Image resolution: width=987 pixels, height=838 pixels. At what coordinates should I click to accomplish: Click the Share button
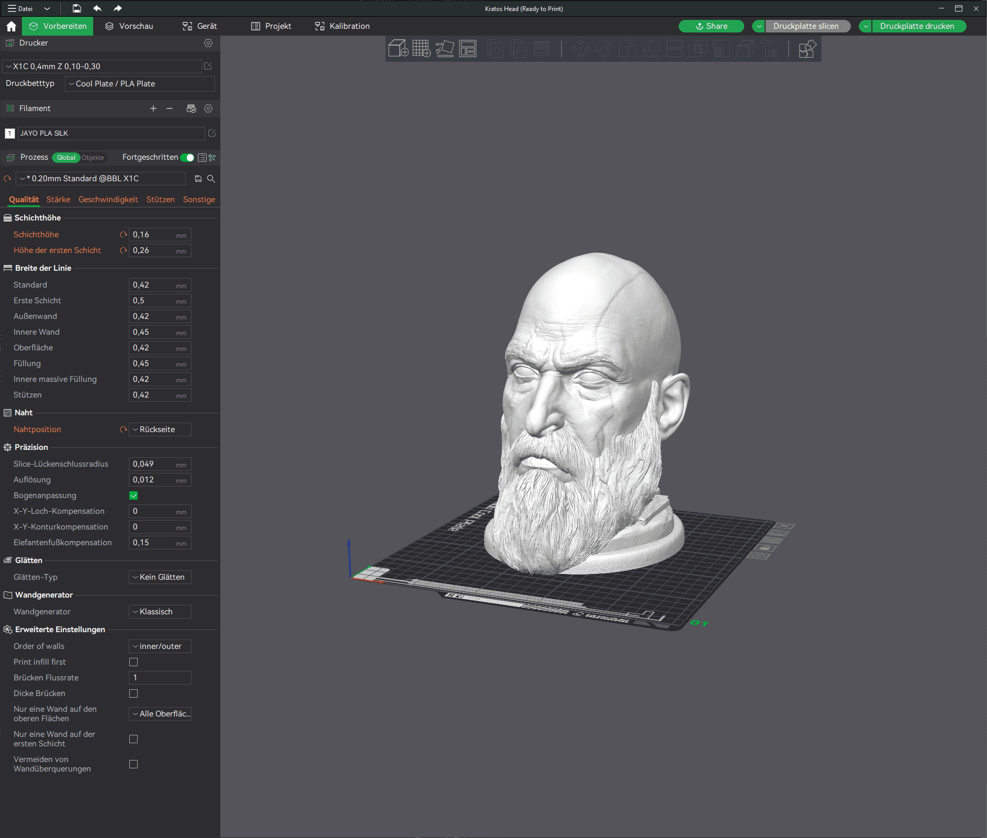click(711, 26)
